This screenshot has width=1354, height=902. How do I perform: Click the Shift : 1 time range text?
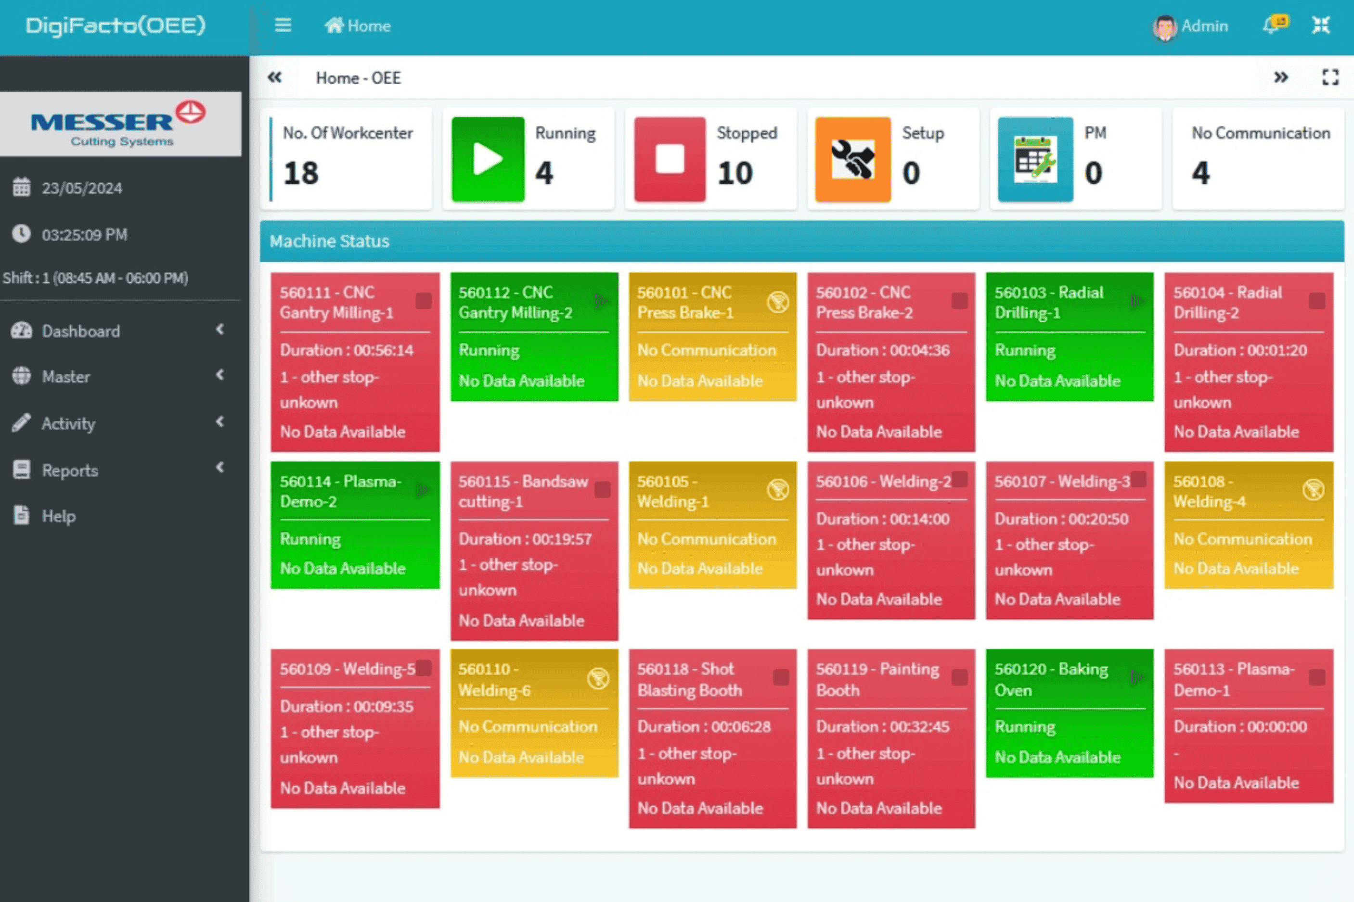pyautogui.click(x=95, y=278)
